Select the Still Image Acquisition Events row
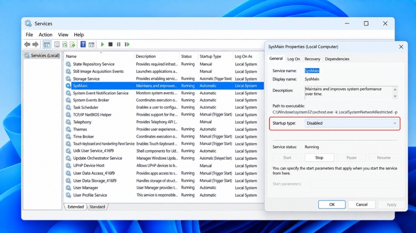Viewport: 416px width, 233px height. tap(164, 71)
